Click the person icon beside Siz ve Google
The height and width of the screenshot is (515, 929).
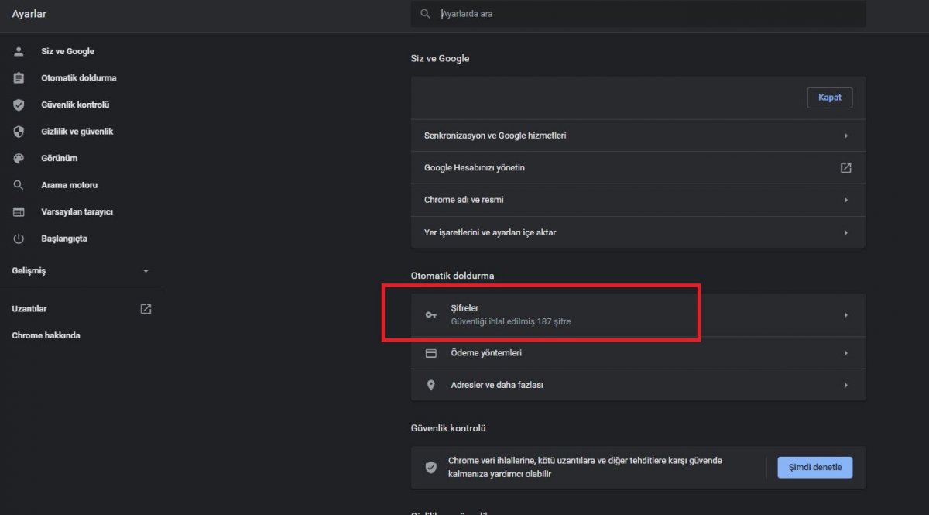click(x=19, y=51)
